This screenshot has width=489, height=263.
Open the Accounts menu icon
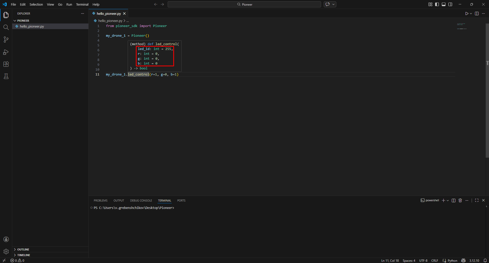tap(6, 239)
